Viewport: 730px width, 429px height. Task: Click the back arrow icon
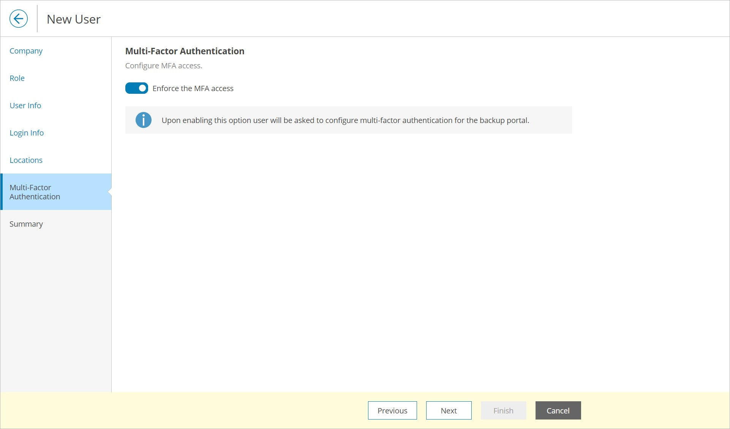19,19
